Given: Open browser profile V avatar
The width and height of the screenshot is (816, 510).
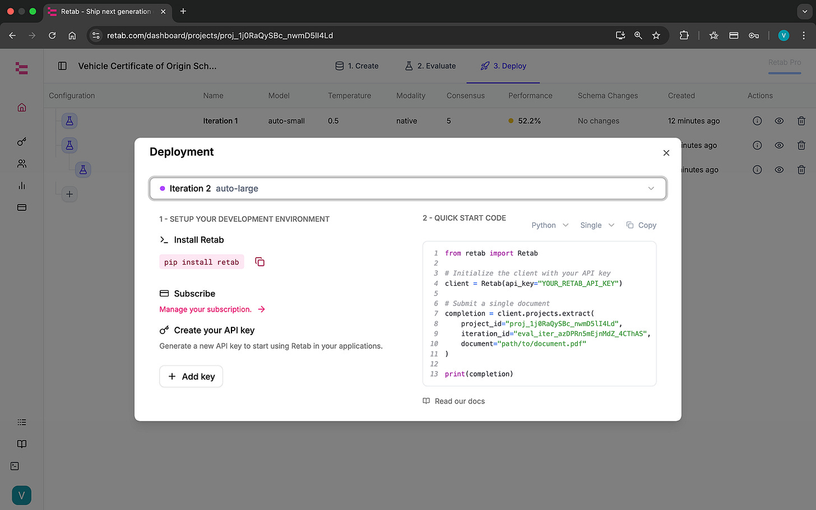Looking at the screenshot, I should (x=783, y=35).
